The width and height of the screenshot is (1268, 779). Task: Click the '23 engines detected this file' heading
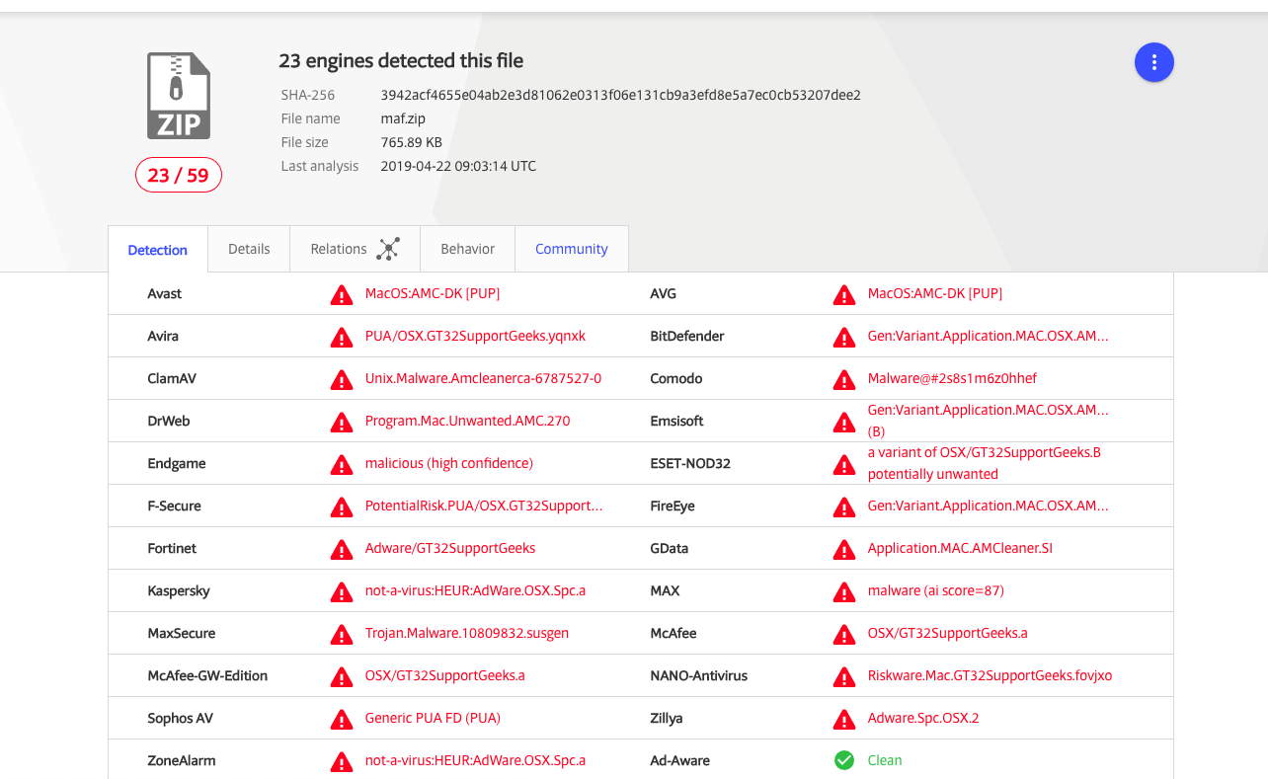click(x=401, y=60)
